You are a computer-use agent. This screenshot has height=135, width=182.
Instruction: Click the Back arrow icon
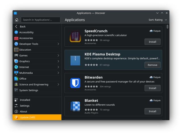click(16, 26)
